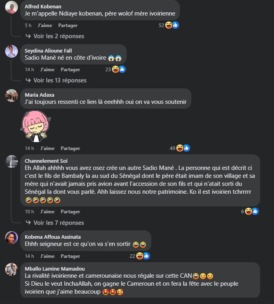
Task: Open Mballo Lamine Mamadou's name link
Action: tap(55, 269)
